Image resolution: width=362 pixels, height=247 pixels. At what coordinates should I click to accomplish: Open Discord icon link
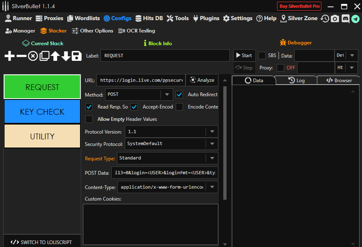pos(346,18)
